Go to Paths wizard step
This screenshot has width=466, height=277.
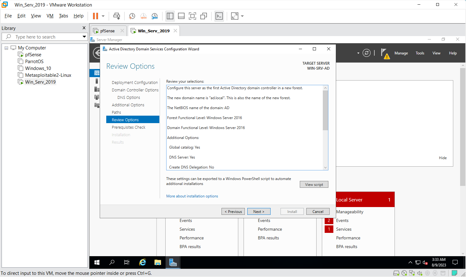point(116,113)
